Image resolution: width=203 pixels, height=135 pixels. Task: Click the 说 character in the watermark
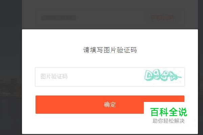click(183, 112)
